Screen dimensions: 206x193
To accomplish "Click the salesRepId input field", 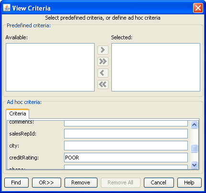I will pyautogui.click(x=126, y=134).
